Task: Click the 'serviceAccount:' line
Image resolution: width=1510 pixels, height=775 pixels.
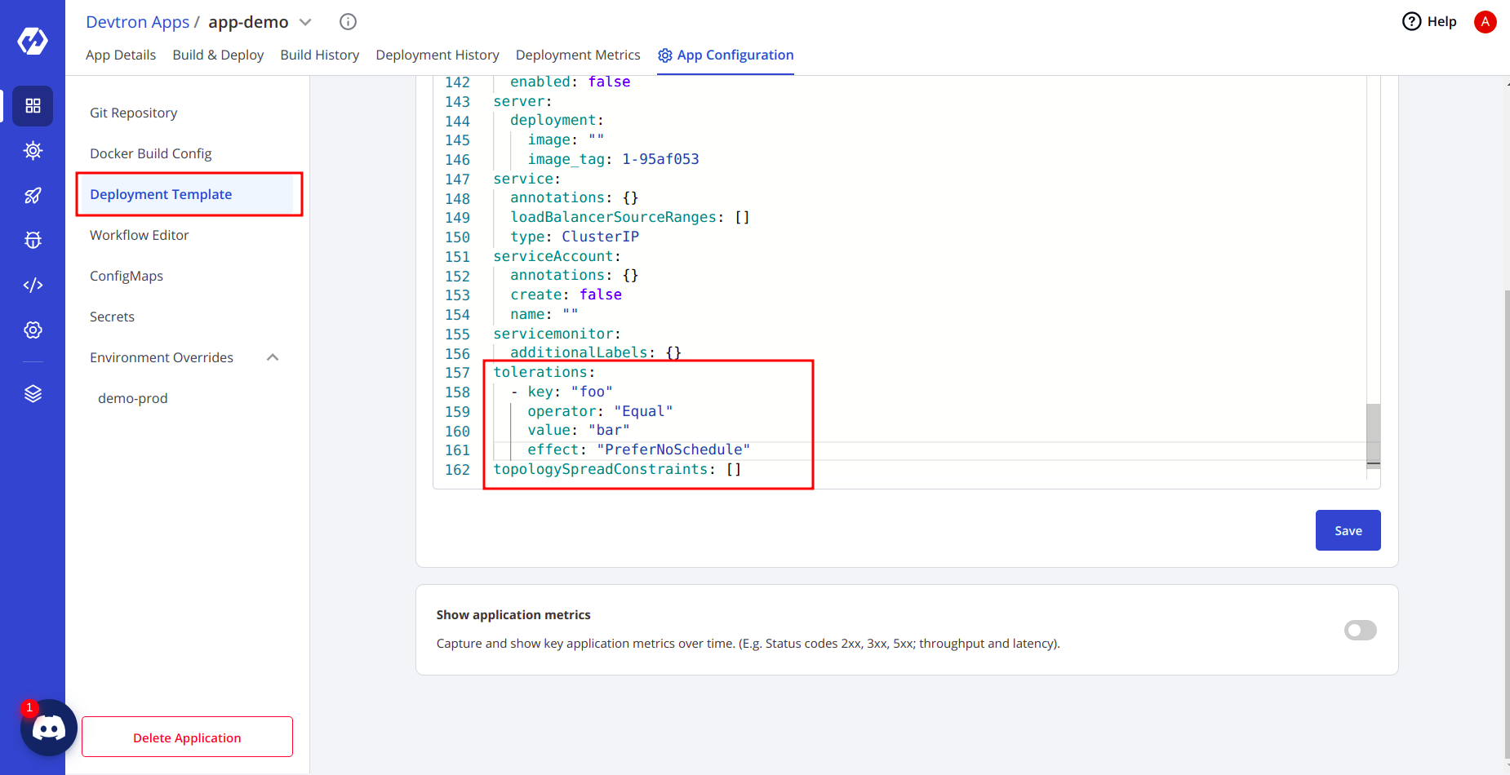Action: click(557, 256)
